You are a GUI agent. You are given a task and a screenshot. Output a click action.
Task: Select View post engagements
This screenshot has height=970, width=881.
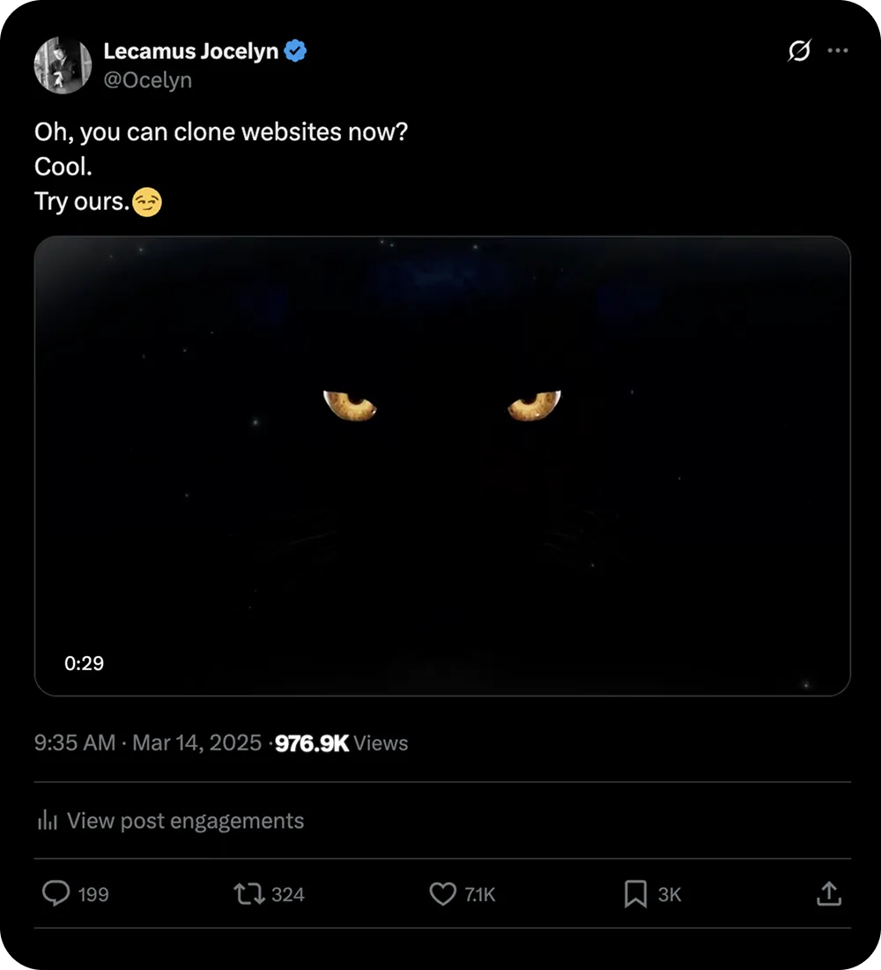click(x=185, y=821)
